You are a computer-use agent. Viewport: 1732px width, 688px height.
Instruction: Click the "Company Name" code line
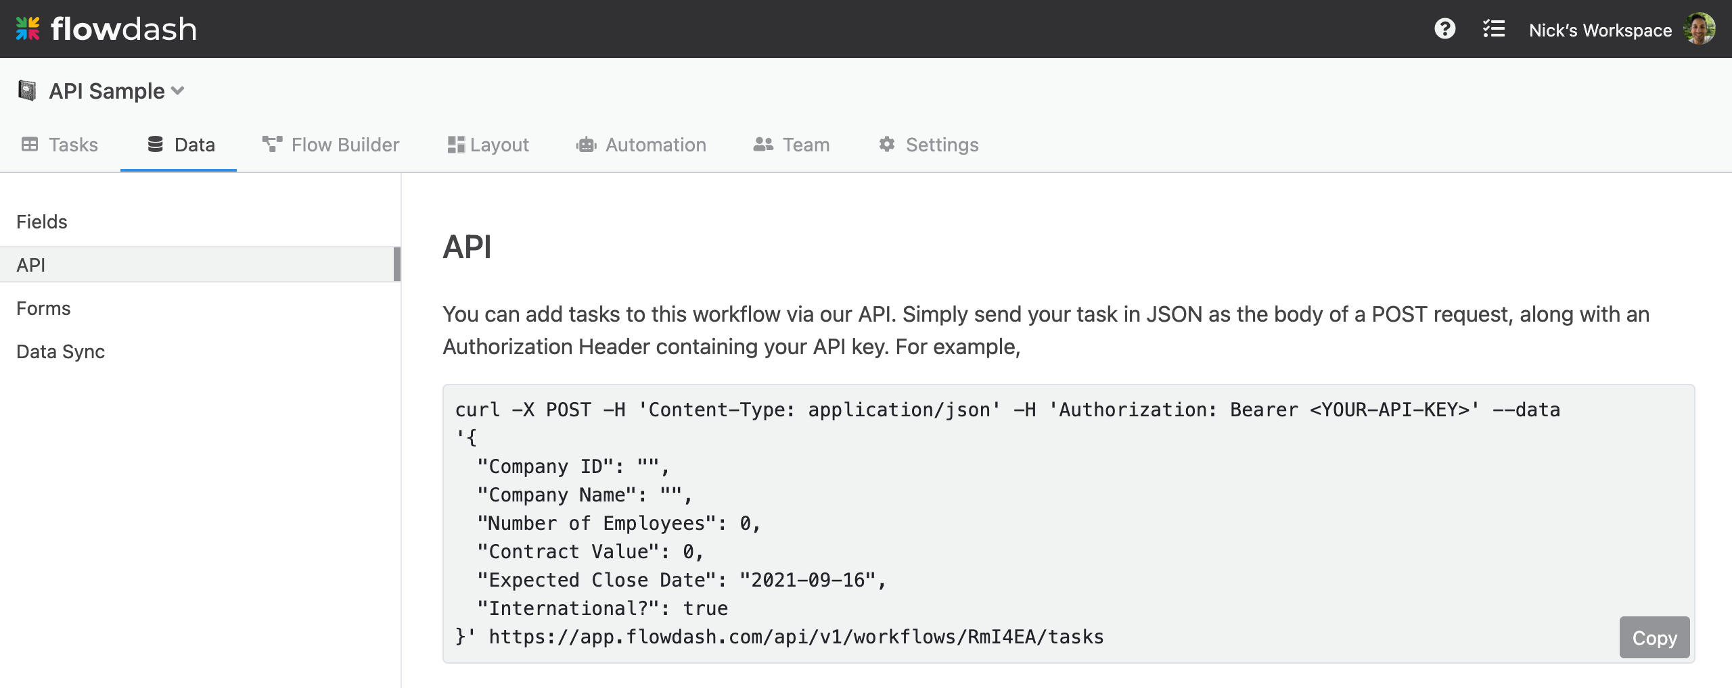click(x=585, y=495)
